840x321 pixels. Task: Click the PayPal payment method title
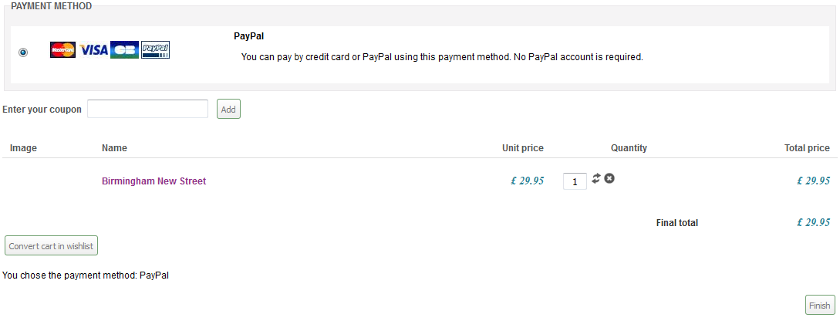[248, 36]
